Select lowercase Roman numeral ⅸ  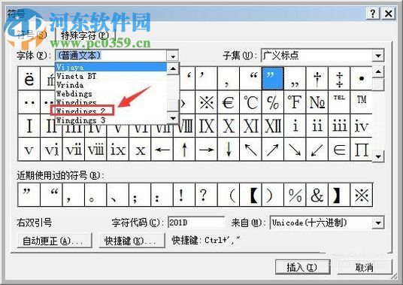(118, 150)
